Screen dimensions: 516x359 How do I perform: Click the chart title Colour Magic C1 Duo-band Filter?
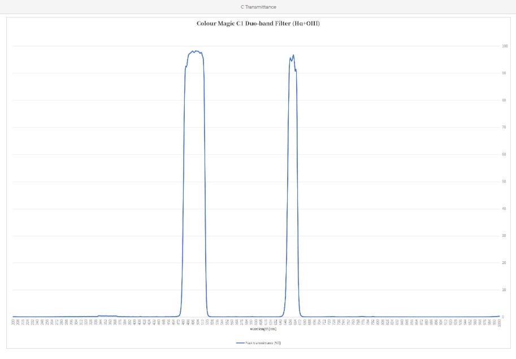(x=258, y=23)
